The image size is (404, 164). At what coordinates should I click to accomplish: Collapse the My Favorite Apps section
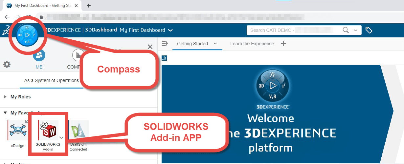pos(5,113)
